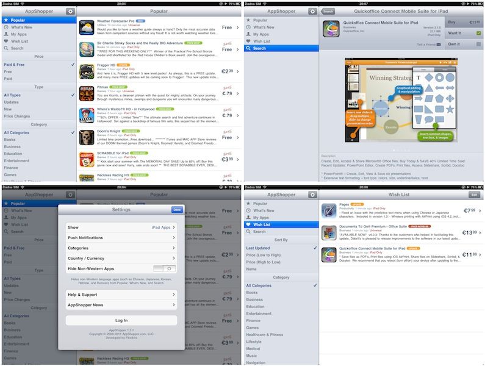The height and width of the screenshot is (366, 485).
Task: Tap Done in the Settings dialog
Action: coord(178,210)
